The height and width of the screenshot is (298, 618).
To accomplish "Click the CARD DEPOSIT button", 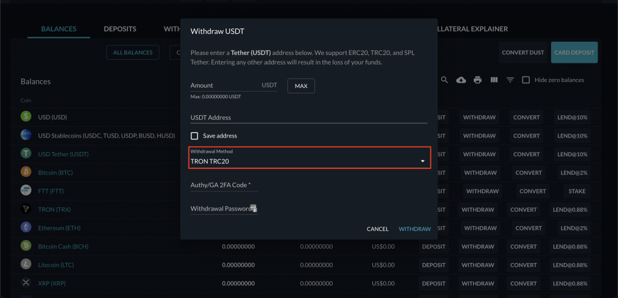I will coord(575,52).
